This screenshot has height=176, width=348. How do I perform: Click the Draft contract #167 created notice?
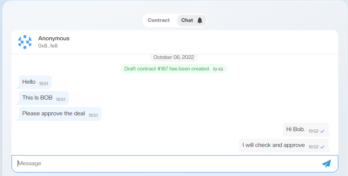(173, 69)
